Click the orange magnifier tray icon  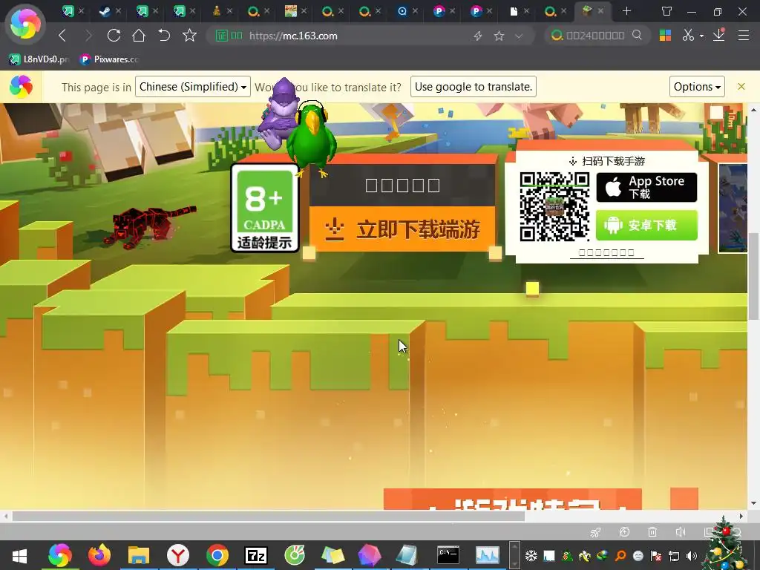(x=620, y=555)
